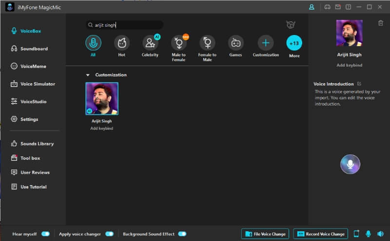Click the File Voice Change button
This screenshot has height=241, width=390.
tap(265, 234)
